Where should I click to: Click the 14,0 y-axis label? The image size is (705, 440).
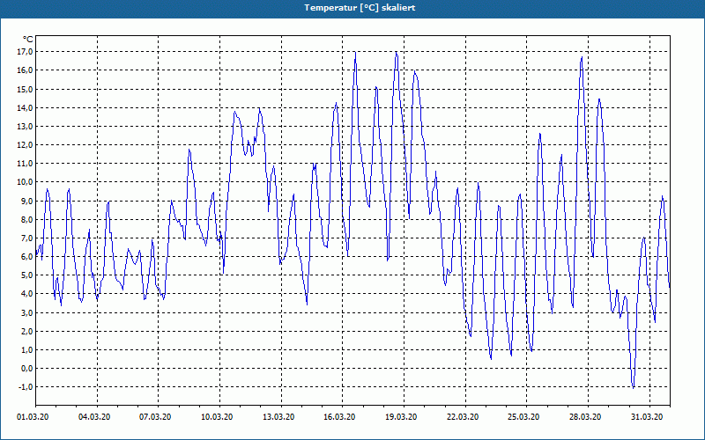[x=26, y=107]
